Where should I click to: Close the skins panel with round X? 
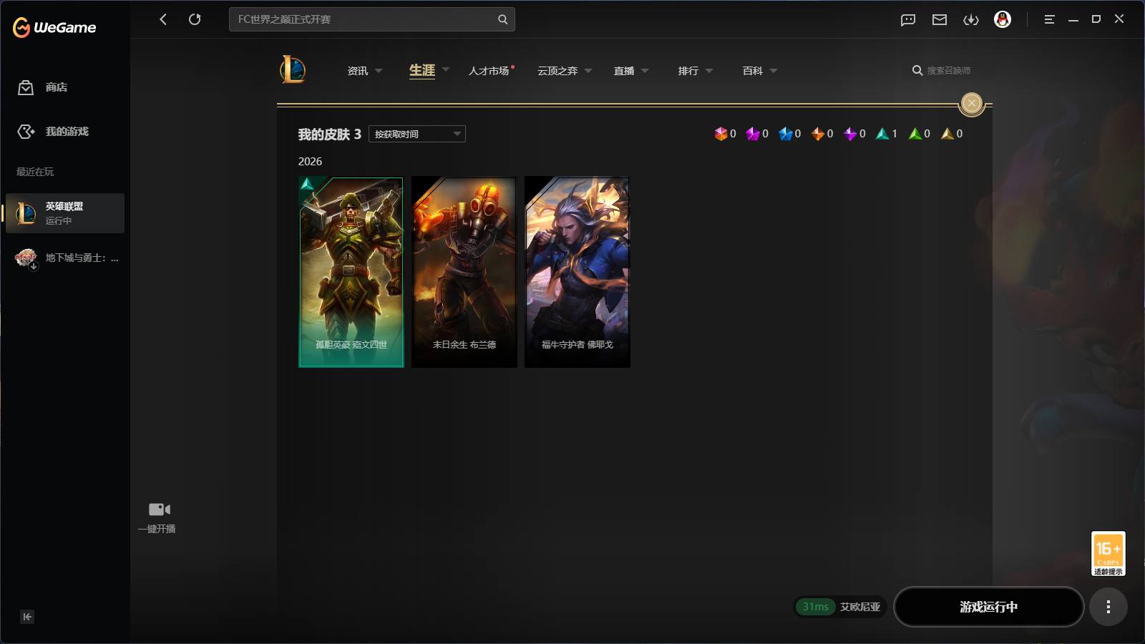click(972, 104)
